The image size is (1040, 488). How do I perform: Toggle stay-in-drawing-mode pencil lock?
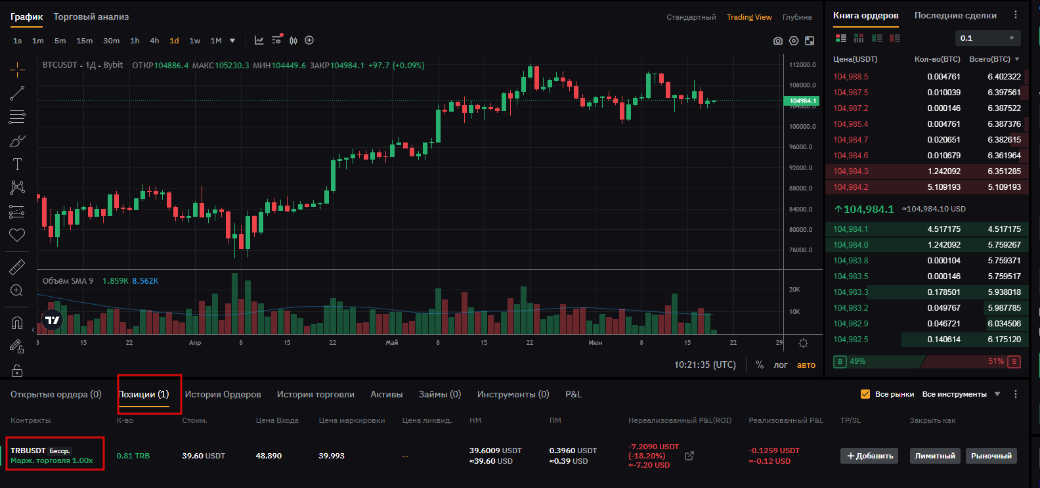18,346
